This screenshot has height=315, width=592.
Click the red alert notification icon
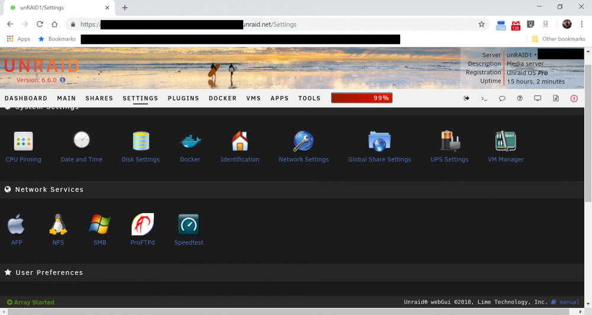click(x=574, y=98)
